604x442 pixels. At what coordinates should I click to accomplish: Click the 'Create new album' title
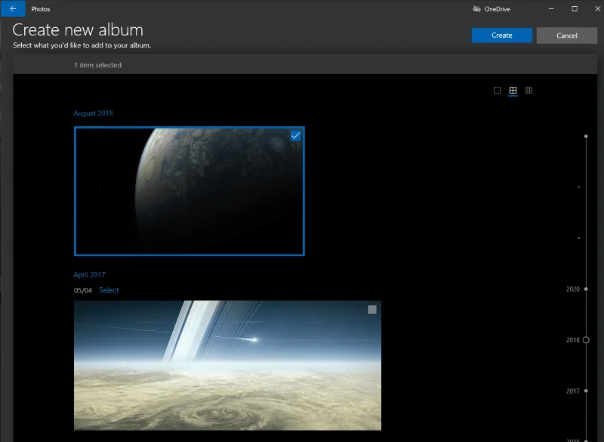[78, 30]
